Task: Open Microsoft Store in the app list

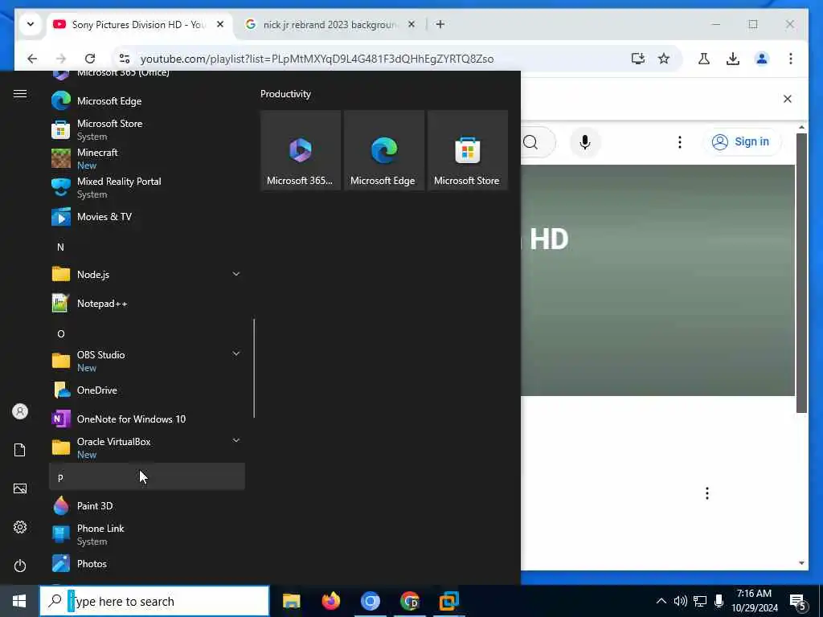Action: coord(147,129)
